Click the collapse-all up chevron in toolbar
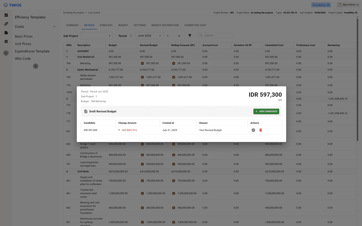This screenshot has width=362, height=226. 179,36
